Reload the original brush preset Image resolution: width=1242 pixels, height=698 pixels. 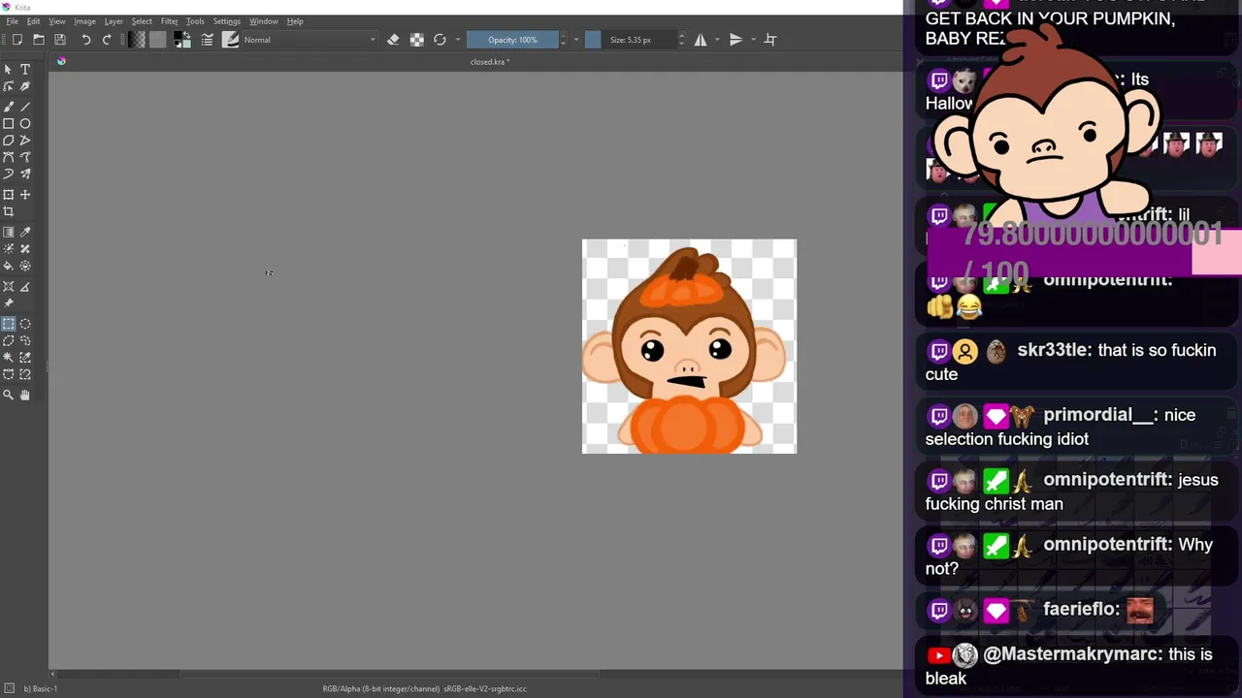click(x=440, y=40)
